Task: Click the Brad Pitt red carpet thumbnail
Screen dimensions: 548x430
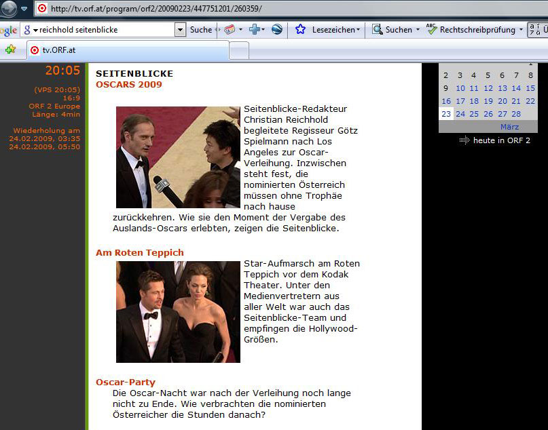Action: pyautogui.click(x=178, y=312)
